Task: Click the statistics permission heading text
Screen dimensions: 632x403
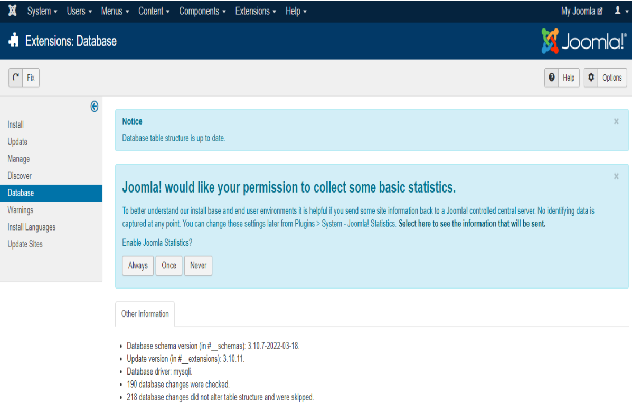Action: pyautogui.click(x=289, y=187)
